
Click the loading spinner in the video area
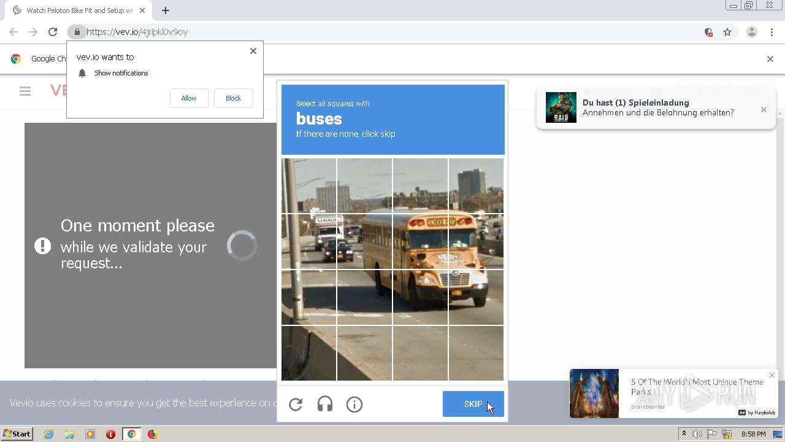242,246
